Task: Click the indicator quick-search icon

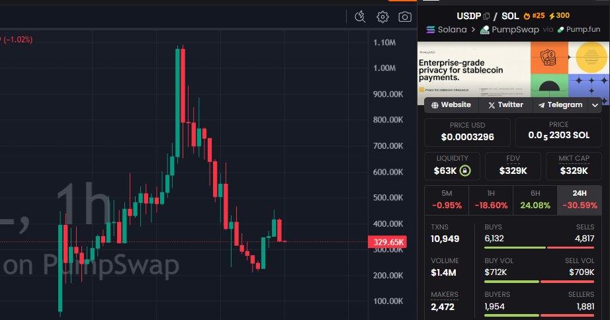Action: point(360,17)
